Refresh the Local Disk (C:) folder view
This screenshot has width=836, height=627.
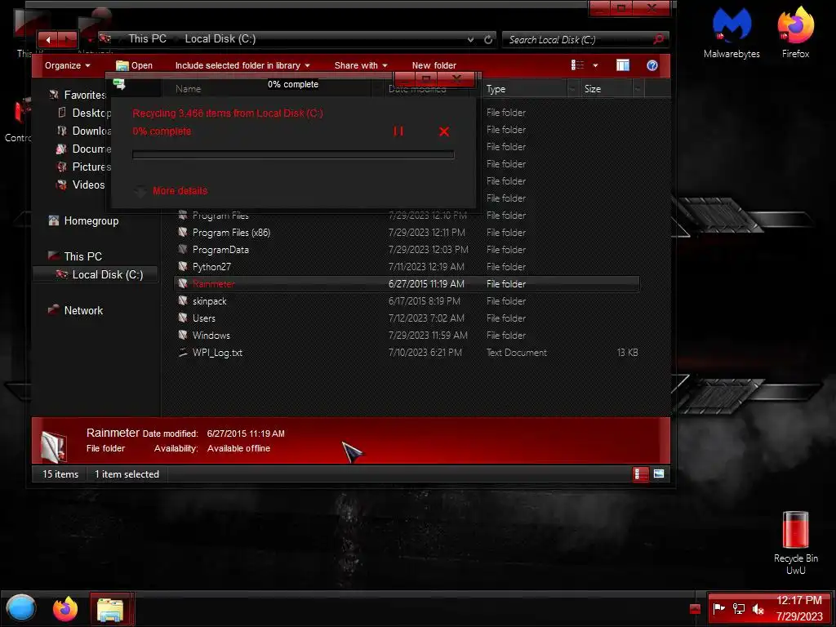[x=488, y=39]
